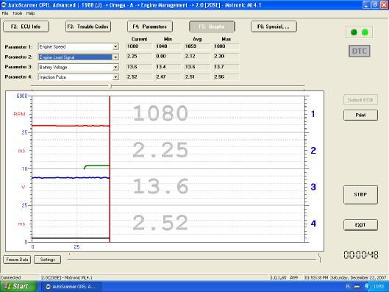This screenshot has width=389, height=292.
Task: Open the File menu
Action: [5, 13]
